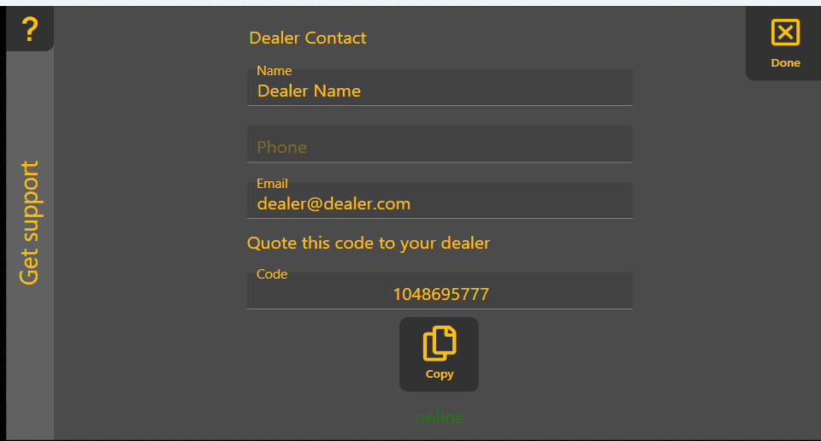Select the Email input field
Screen dimensions: 821x441
(x=440, y=200)
